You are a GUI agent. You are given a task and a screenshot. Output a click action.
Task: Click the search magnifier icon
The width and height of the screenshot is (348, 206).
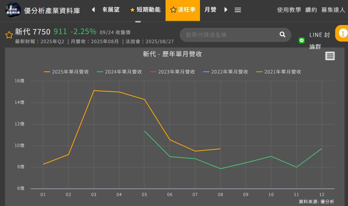282,35
